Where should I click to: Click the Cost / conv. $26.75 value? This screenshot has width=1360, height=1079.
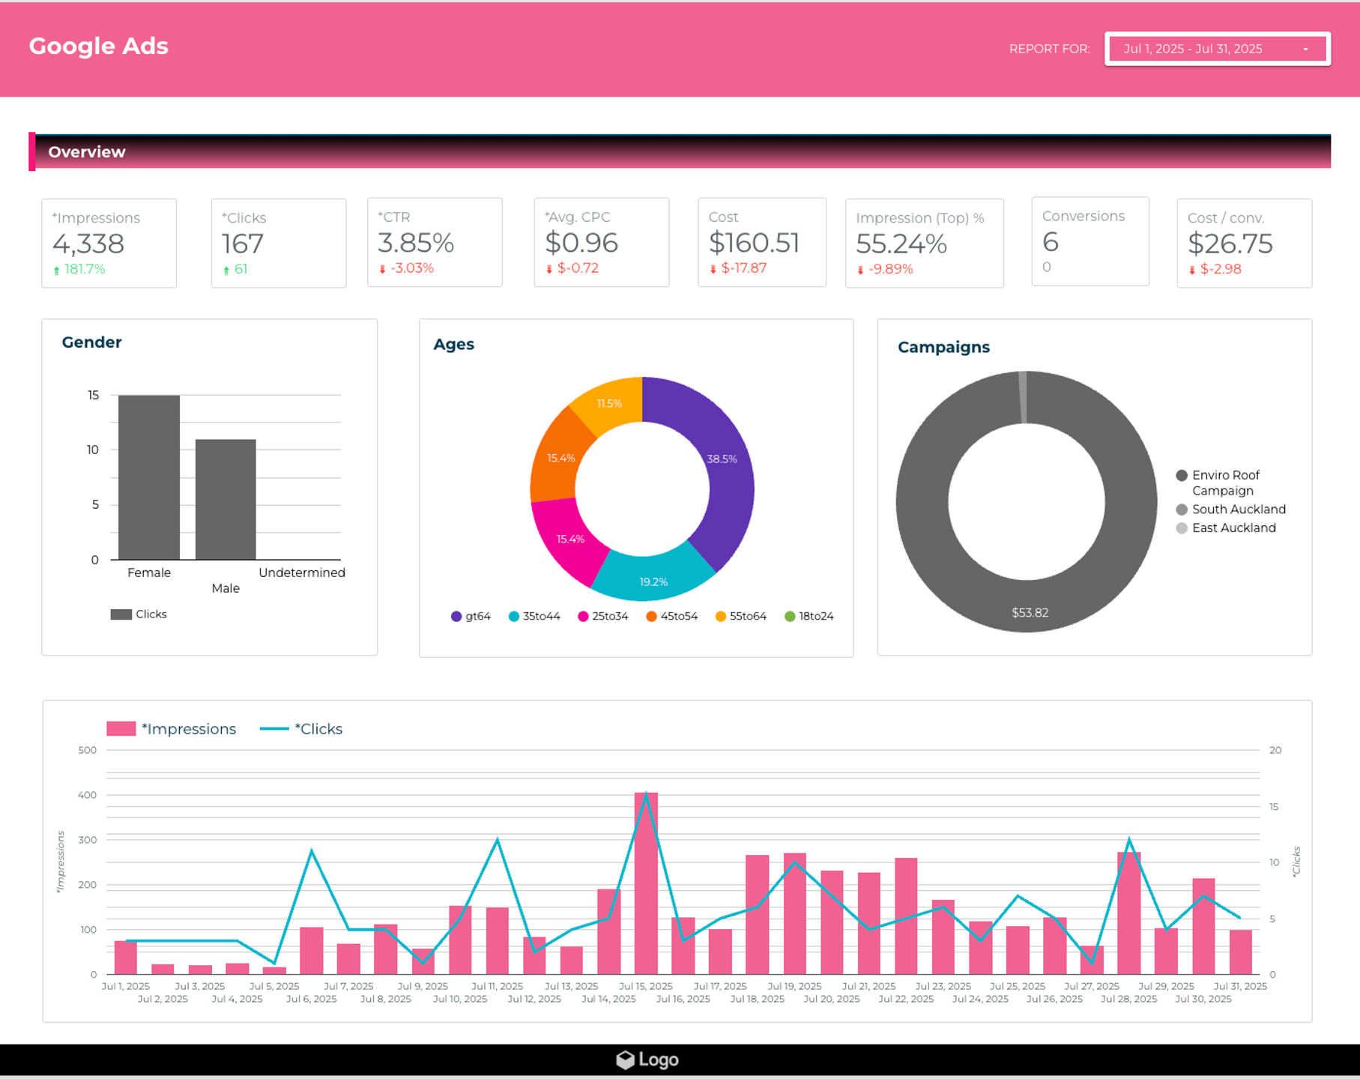click(x=1230, y=244)
